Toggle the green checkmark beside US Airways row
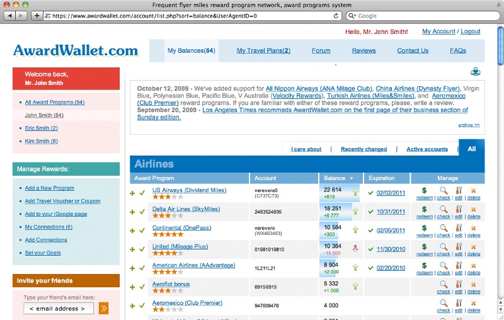The height and width of the screenshot is (320, 504). (142, 193)
